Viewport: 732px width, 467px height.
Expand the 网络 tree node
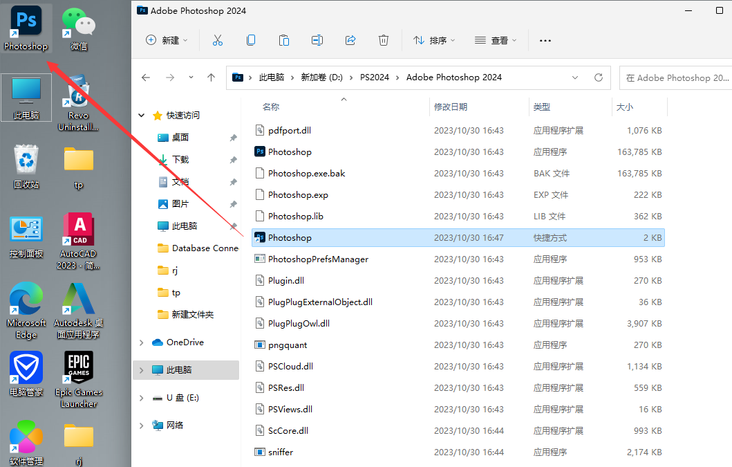[x=142, y=425]
